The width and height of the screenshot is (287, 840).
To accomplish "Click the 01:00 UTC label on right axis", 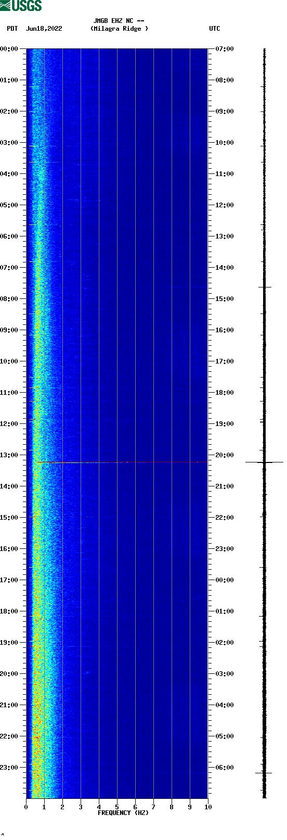I will (225, 611).
